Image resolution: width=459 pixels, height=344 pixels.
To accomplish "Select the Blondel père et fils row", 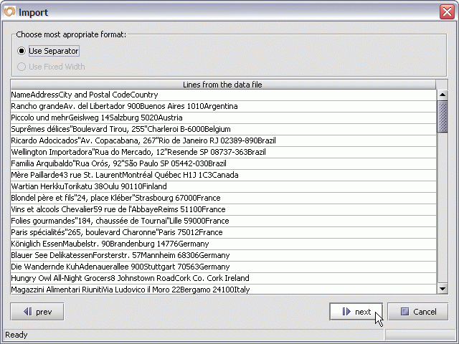I will tap(223, 198).
